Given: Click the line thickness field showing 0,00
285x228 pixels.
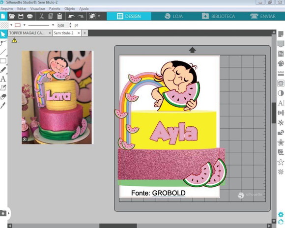Looking at the screenshot, I should [62, 26].
